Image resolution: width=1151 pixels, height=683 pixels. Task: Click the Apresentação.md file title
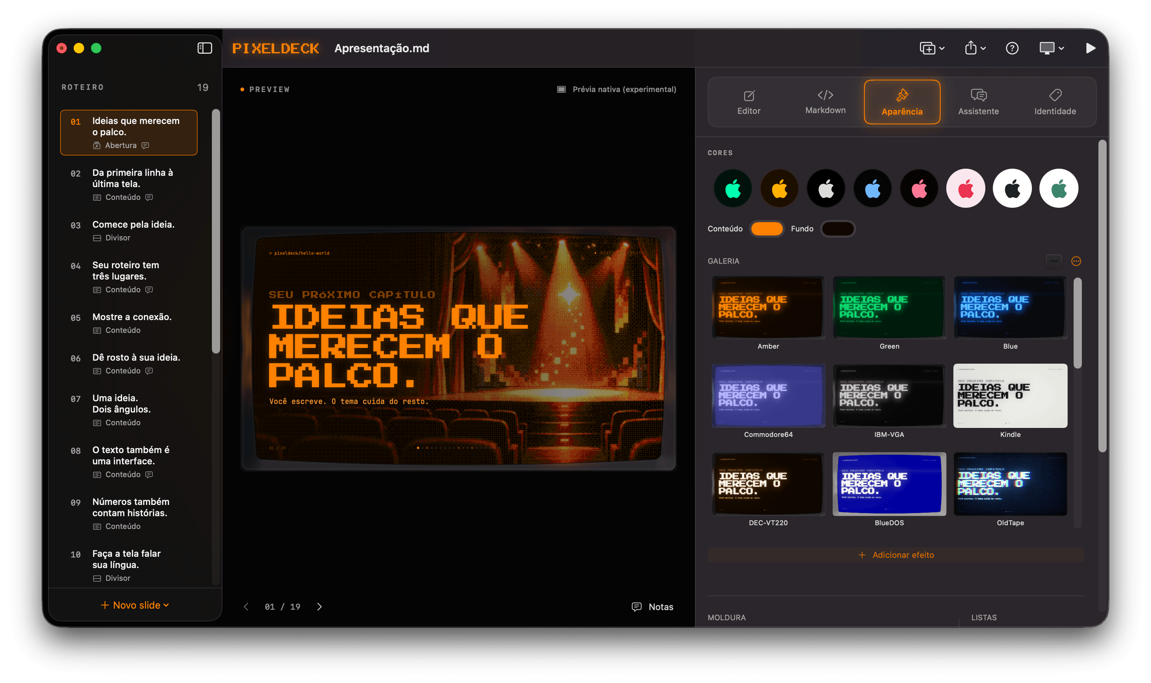tap(382, 48)
